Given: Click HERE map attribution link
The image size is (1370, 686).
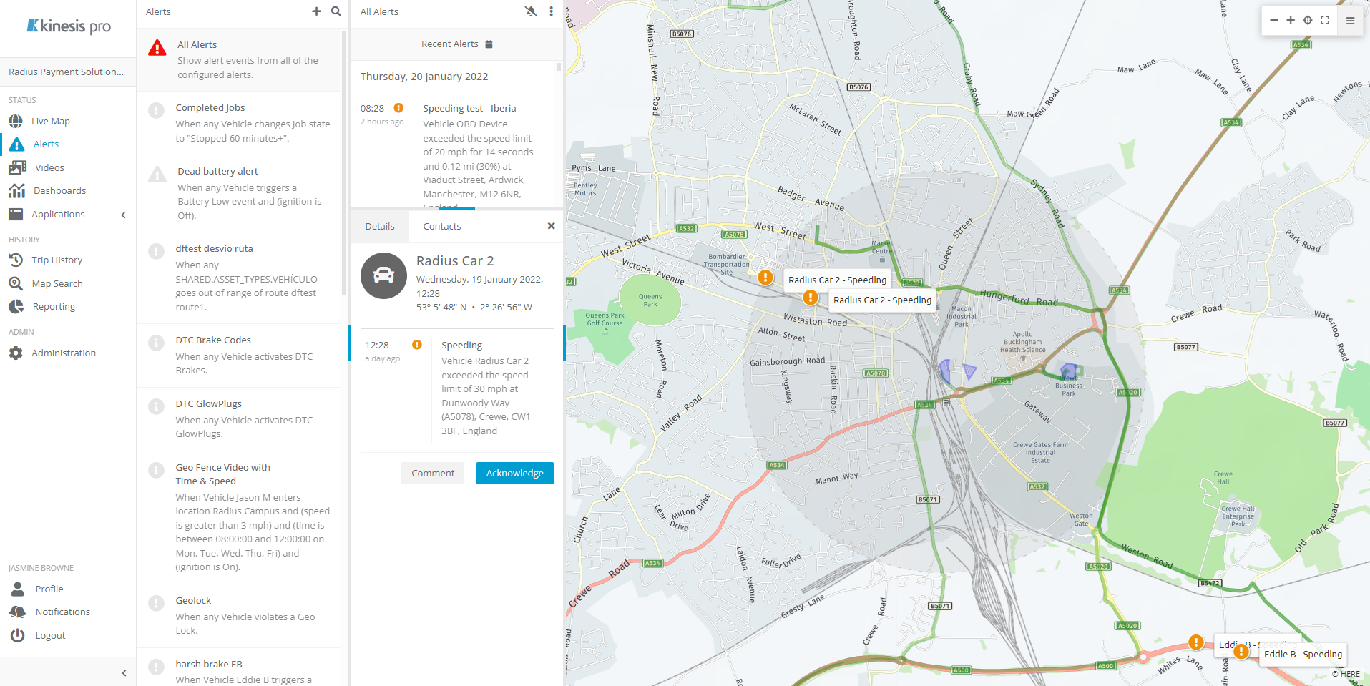Looking at the screenshot, I should [x=1346, y=674].
